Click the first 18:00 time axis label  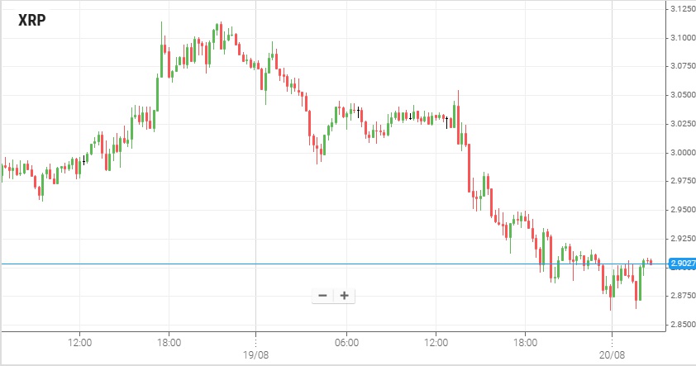[x=169, y=343]
